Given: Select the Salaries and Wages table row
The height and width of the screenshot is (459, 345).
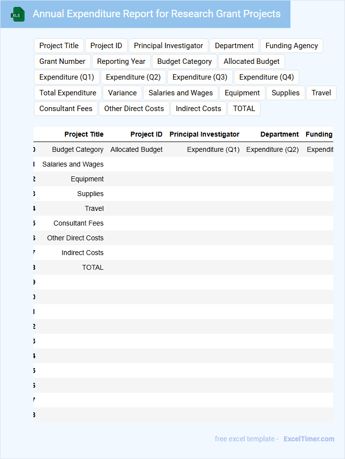Looking at the screenshot, I should [x=183, y=164].
